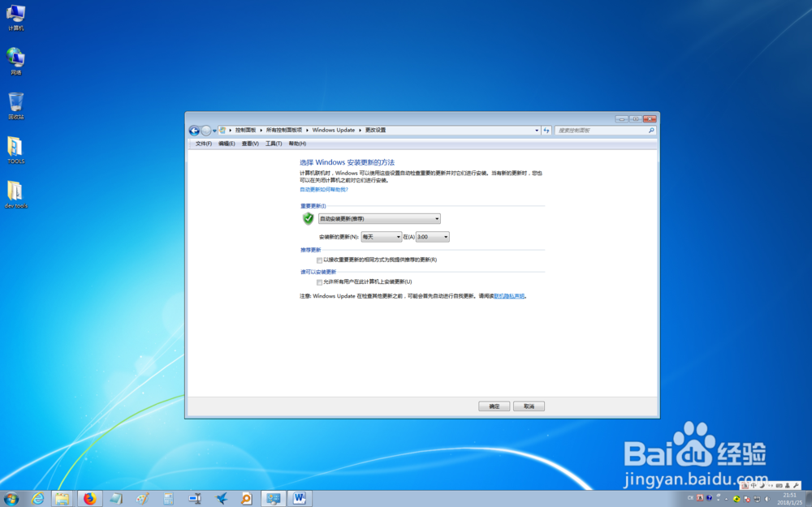
Task: Enable 以接收重要更新的相同方式为我提供推荐的更新 checkbox
Action: pyautogui.click(x=319, y=260)
